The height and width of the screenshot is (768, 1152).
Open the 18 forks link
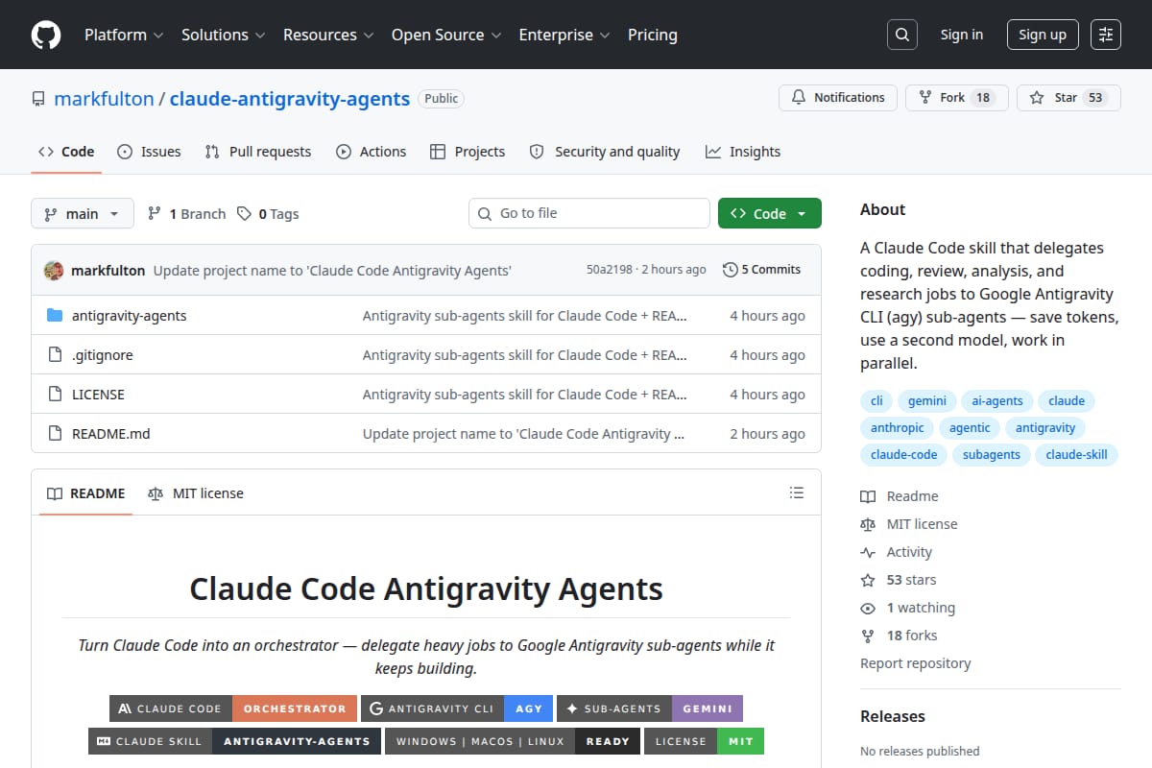click(x=899, y=636)
